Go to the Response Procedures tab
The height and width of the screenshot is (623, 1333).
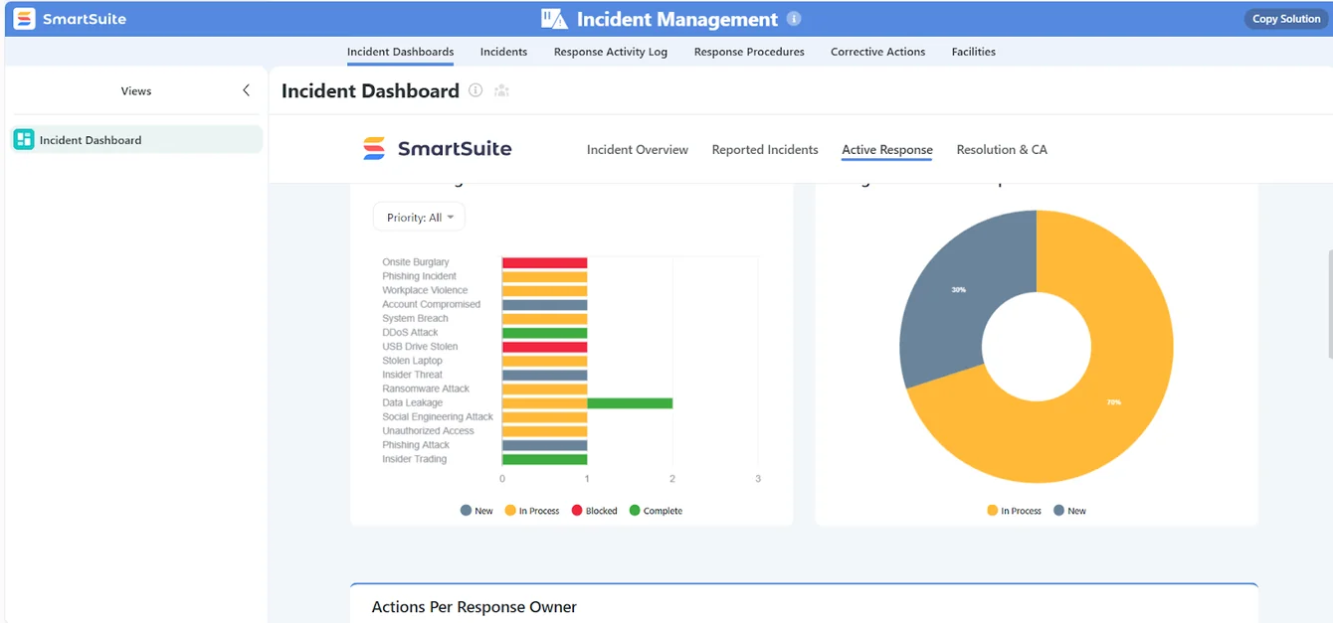pyautogui.click(x=749, y=52)
